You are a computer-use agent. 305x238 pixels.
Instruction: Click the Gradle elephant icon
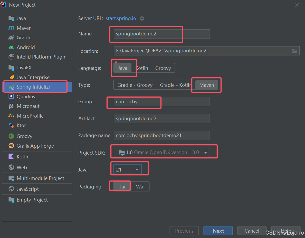pos(11,37)
